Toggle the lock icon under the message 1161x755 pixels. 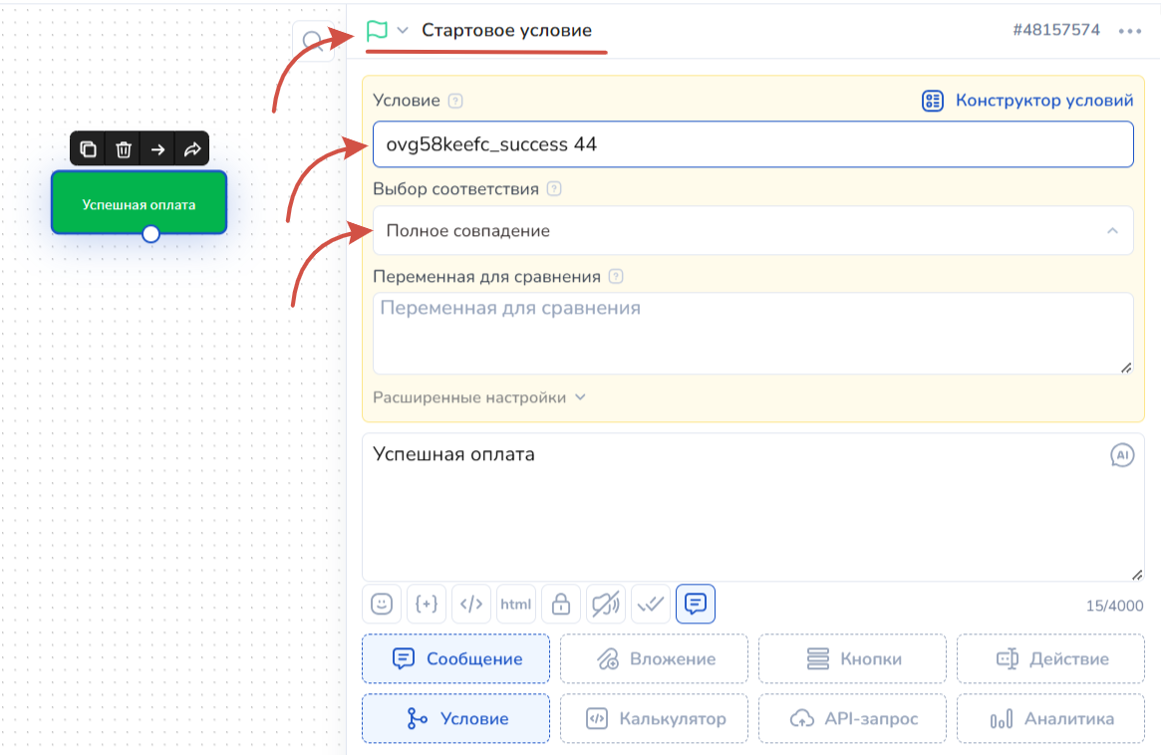coord(561,604)
